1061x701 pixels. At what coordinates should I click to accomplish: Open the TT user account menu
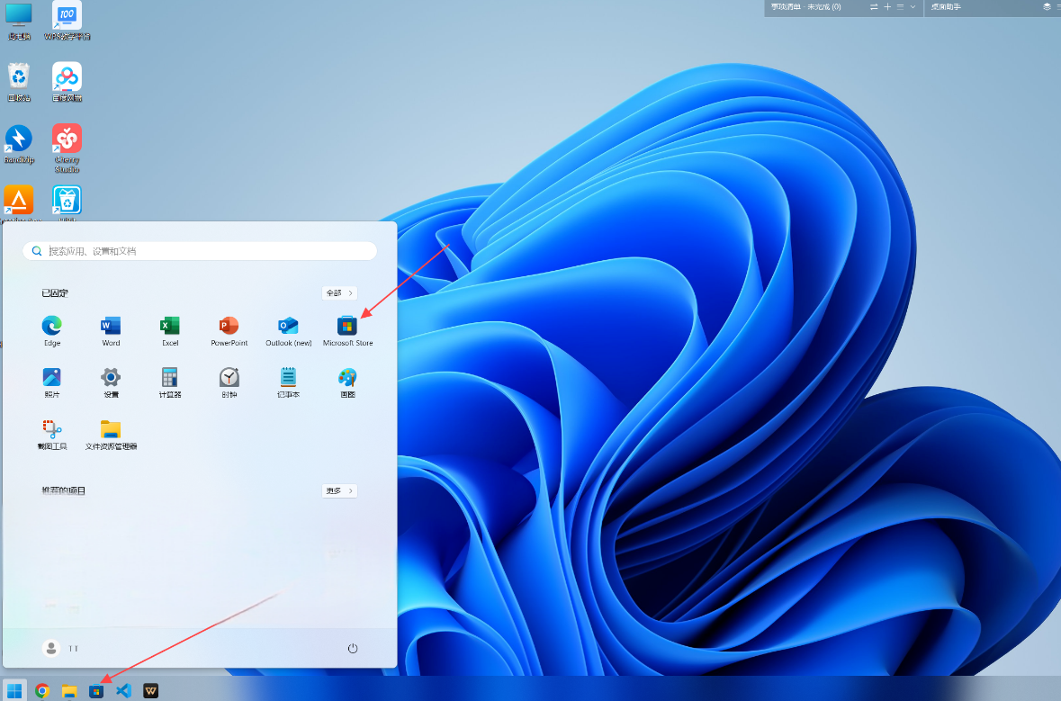[60, 648]
